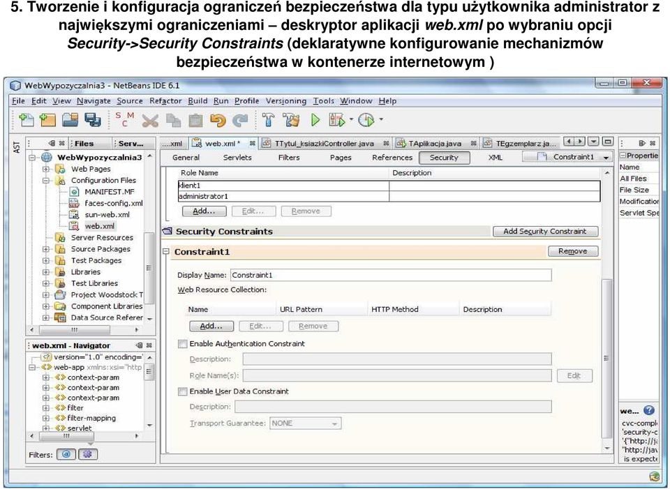The width and height of the screenshot is (670, 489).
Task: Open the Refactor menu
Action: coord(165,101)
